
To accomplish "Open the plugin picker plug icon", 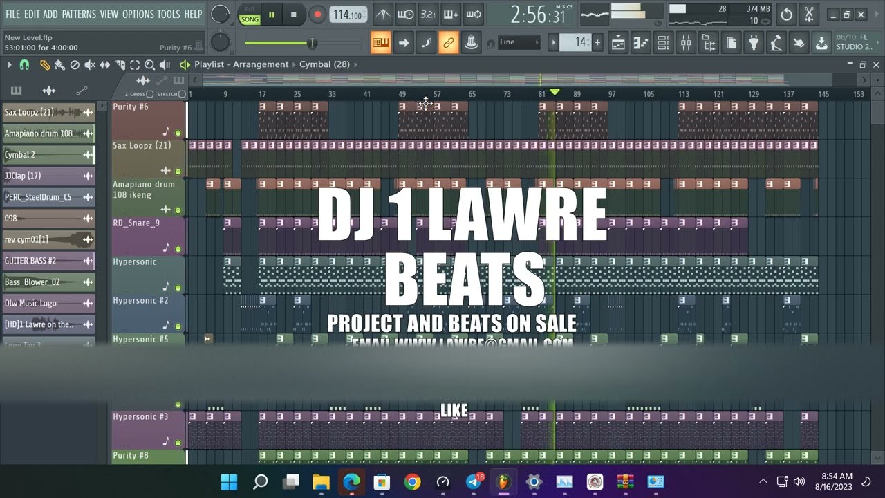I will pos(754,43).
